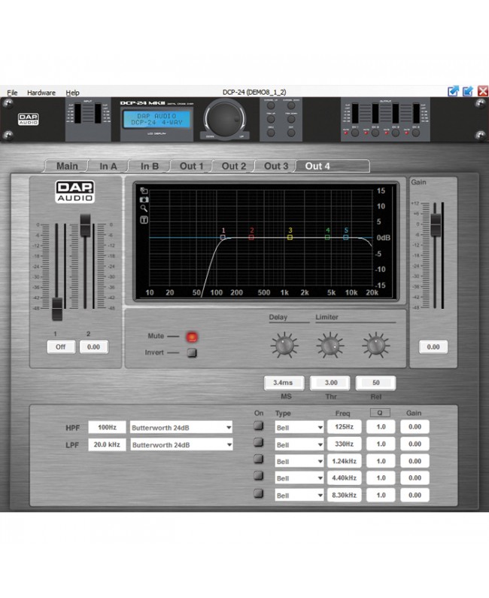489x598 pixels.
Task: Toggle the Q button in EQ header
Action: click(x=380, y=413)
